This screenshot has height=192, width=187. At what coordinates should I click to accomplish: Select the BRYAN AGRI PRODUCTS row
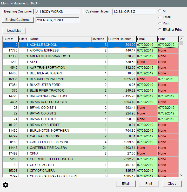coord(91,102)
